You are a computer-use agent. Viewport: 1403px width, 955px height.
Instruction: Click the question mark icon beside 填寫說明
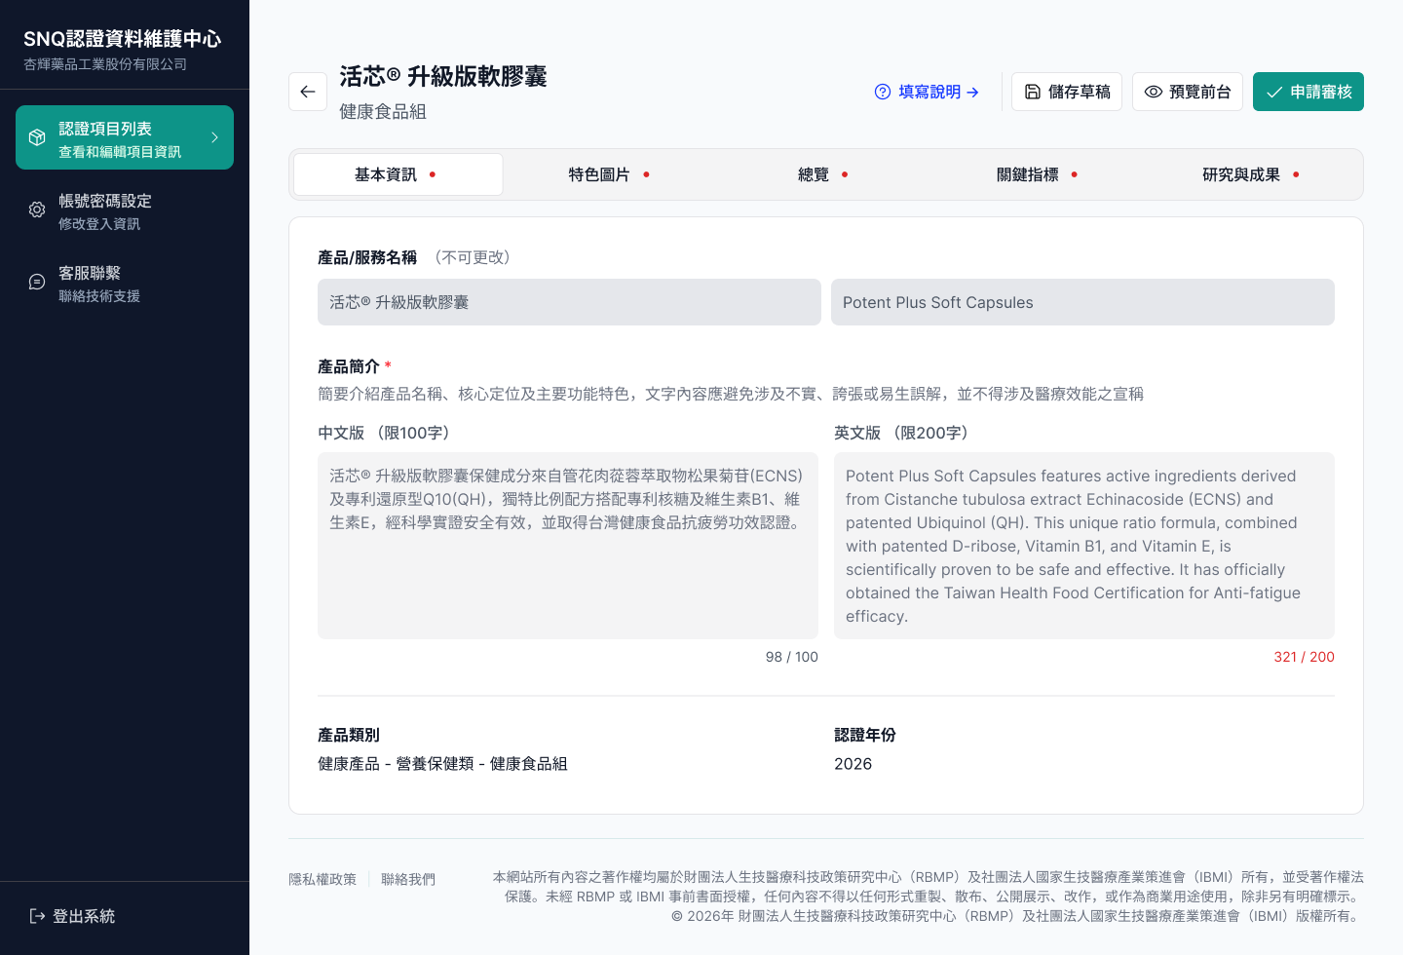pyautogui.click(x=882, y=91)
